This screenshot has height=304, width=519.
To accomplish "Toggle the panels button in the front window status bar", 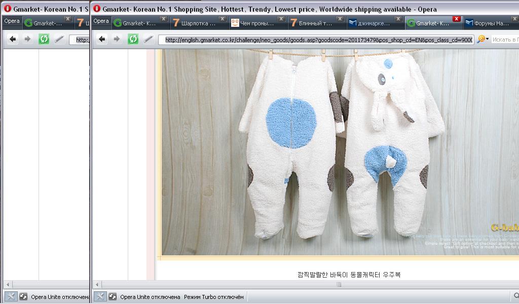I will (100, 297).
